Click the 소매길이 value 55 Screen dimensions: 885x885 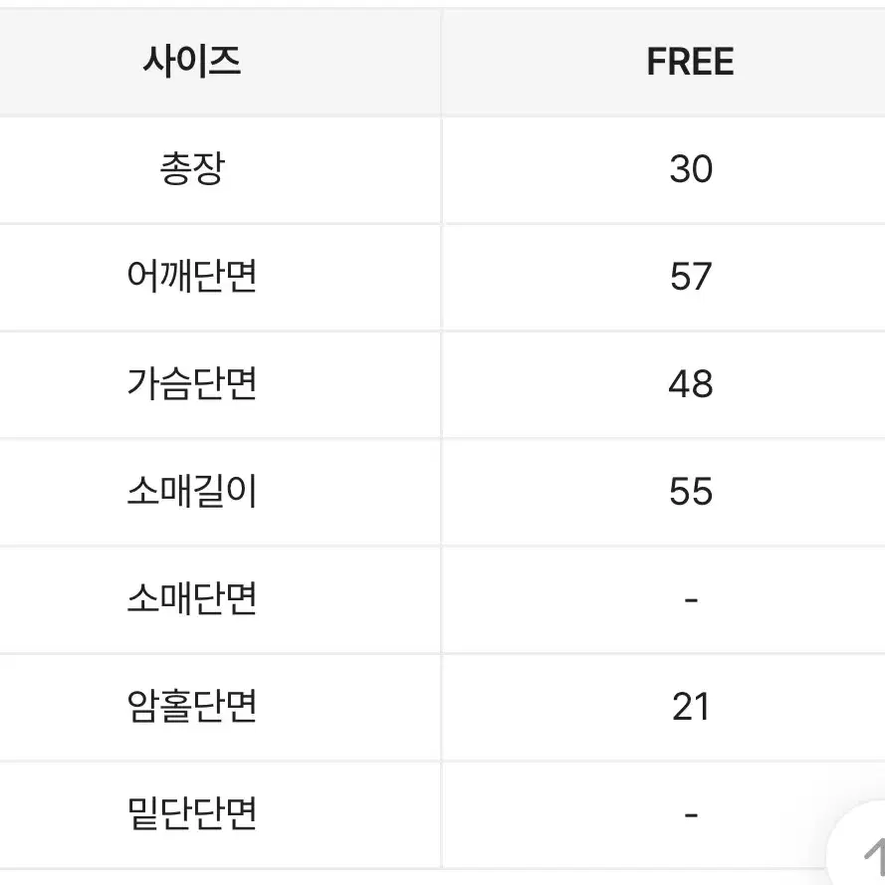coord(691,491)
